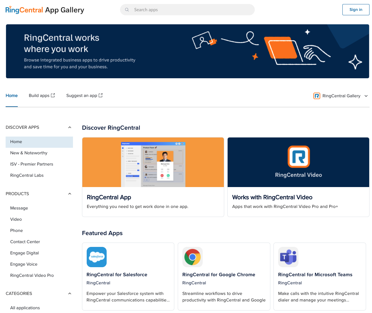
Task: Open the Build apps link
Action: tap(42, 96)
